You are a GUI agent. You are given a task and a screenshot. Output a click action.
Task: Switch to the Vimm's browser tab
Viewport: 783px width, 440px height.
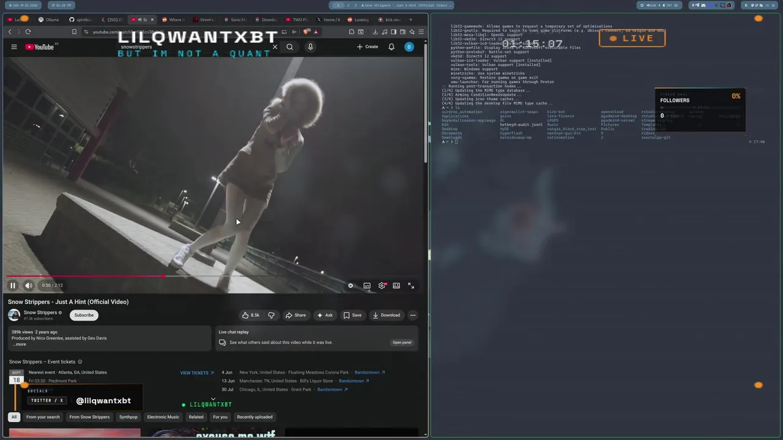pos(204,20)
